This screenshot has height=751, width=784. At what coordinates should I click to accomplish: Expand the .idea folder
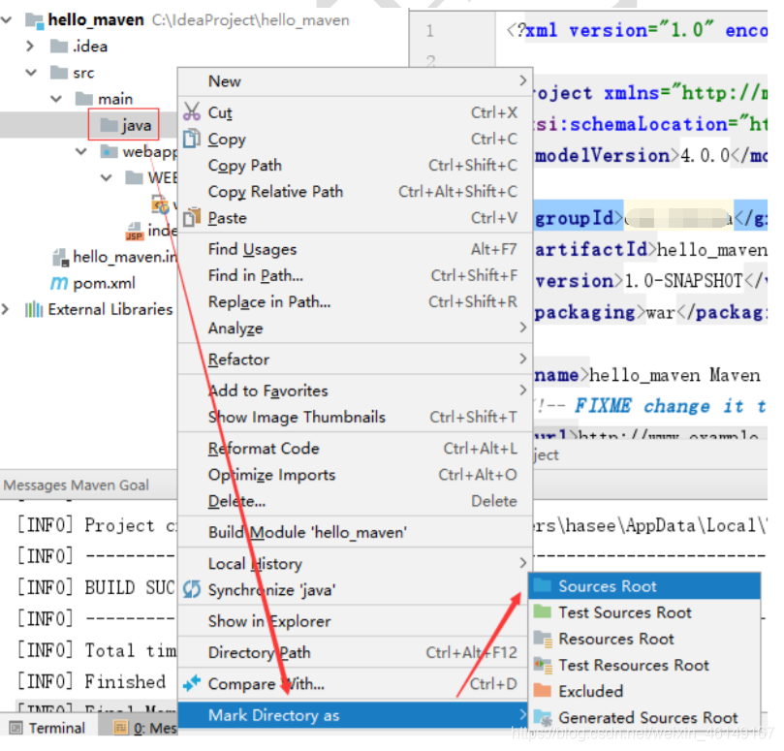coord(30,46)
